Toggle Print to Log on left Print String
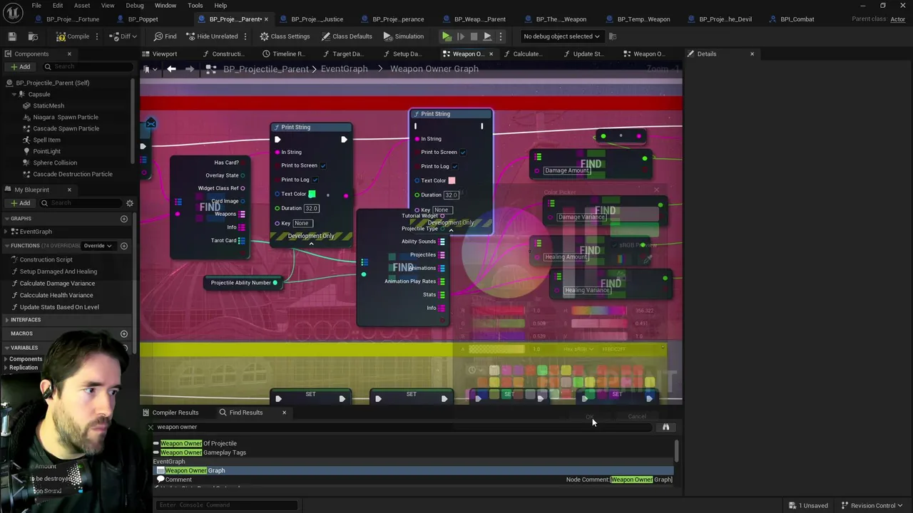The width and height of the screenshot is (913, 513). point(315,180)
